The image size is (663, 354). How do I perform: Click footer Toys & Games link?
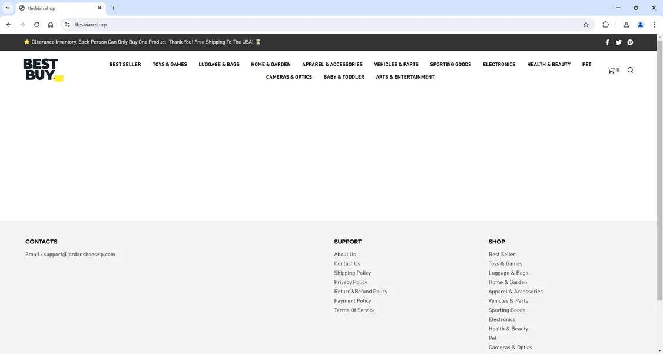[505, 263]
